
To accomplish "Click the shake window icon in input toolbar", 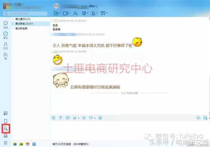I will click(x=84, y=118).
